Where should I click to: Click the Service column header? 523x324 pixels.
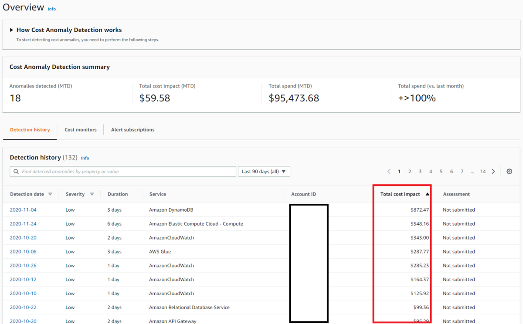(x=158, y=194)
